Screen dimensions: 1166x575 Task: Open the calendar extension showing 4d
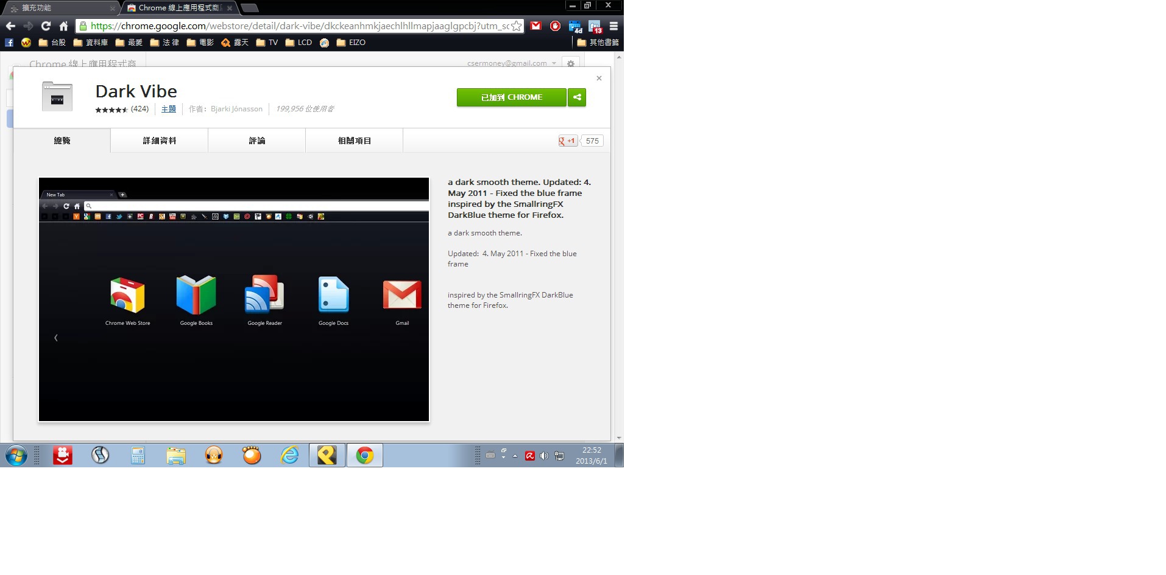click(x=575, y=26)
